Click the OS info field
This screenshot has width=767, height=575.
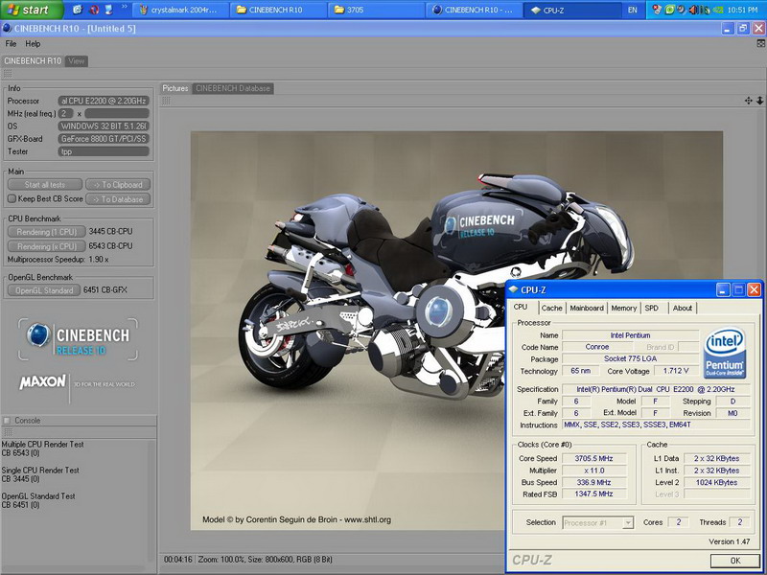click(x=104, y=126)
